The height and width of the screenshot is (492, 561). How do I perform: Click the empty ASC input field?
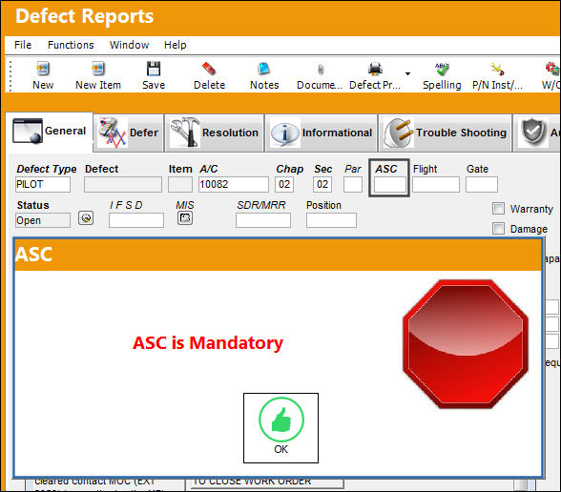(x=390, y=185)
